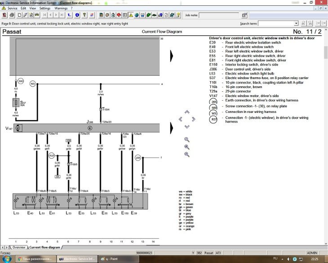The height and width of the screenshot is (263, 328).
Task: Click the volume speaker tray icon
Action: pyautogui.click(x=288, y=259)
